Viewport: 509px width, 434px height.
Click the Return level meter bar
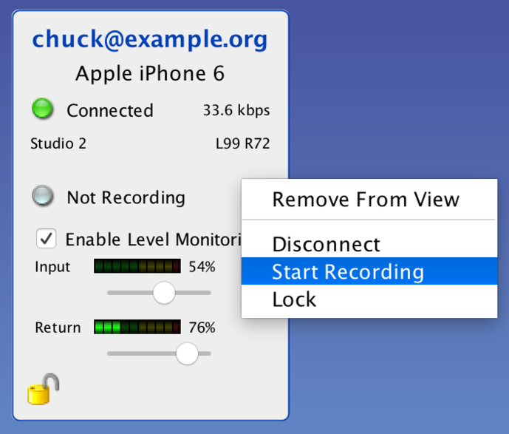137,327
